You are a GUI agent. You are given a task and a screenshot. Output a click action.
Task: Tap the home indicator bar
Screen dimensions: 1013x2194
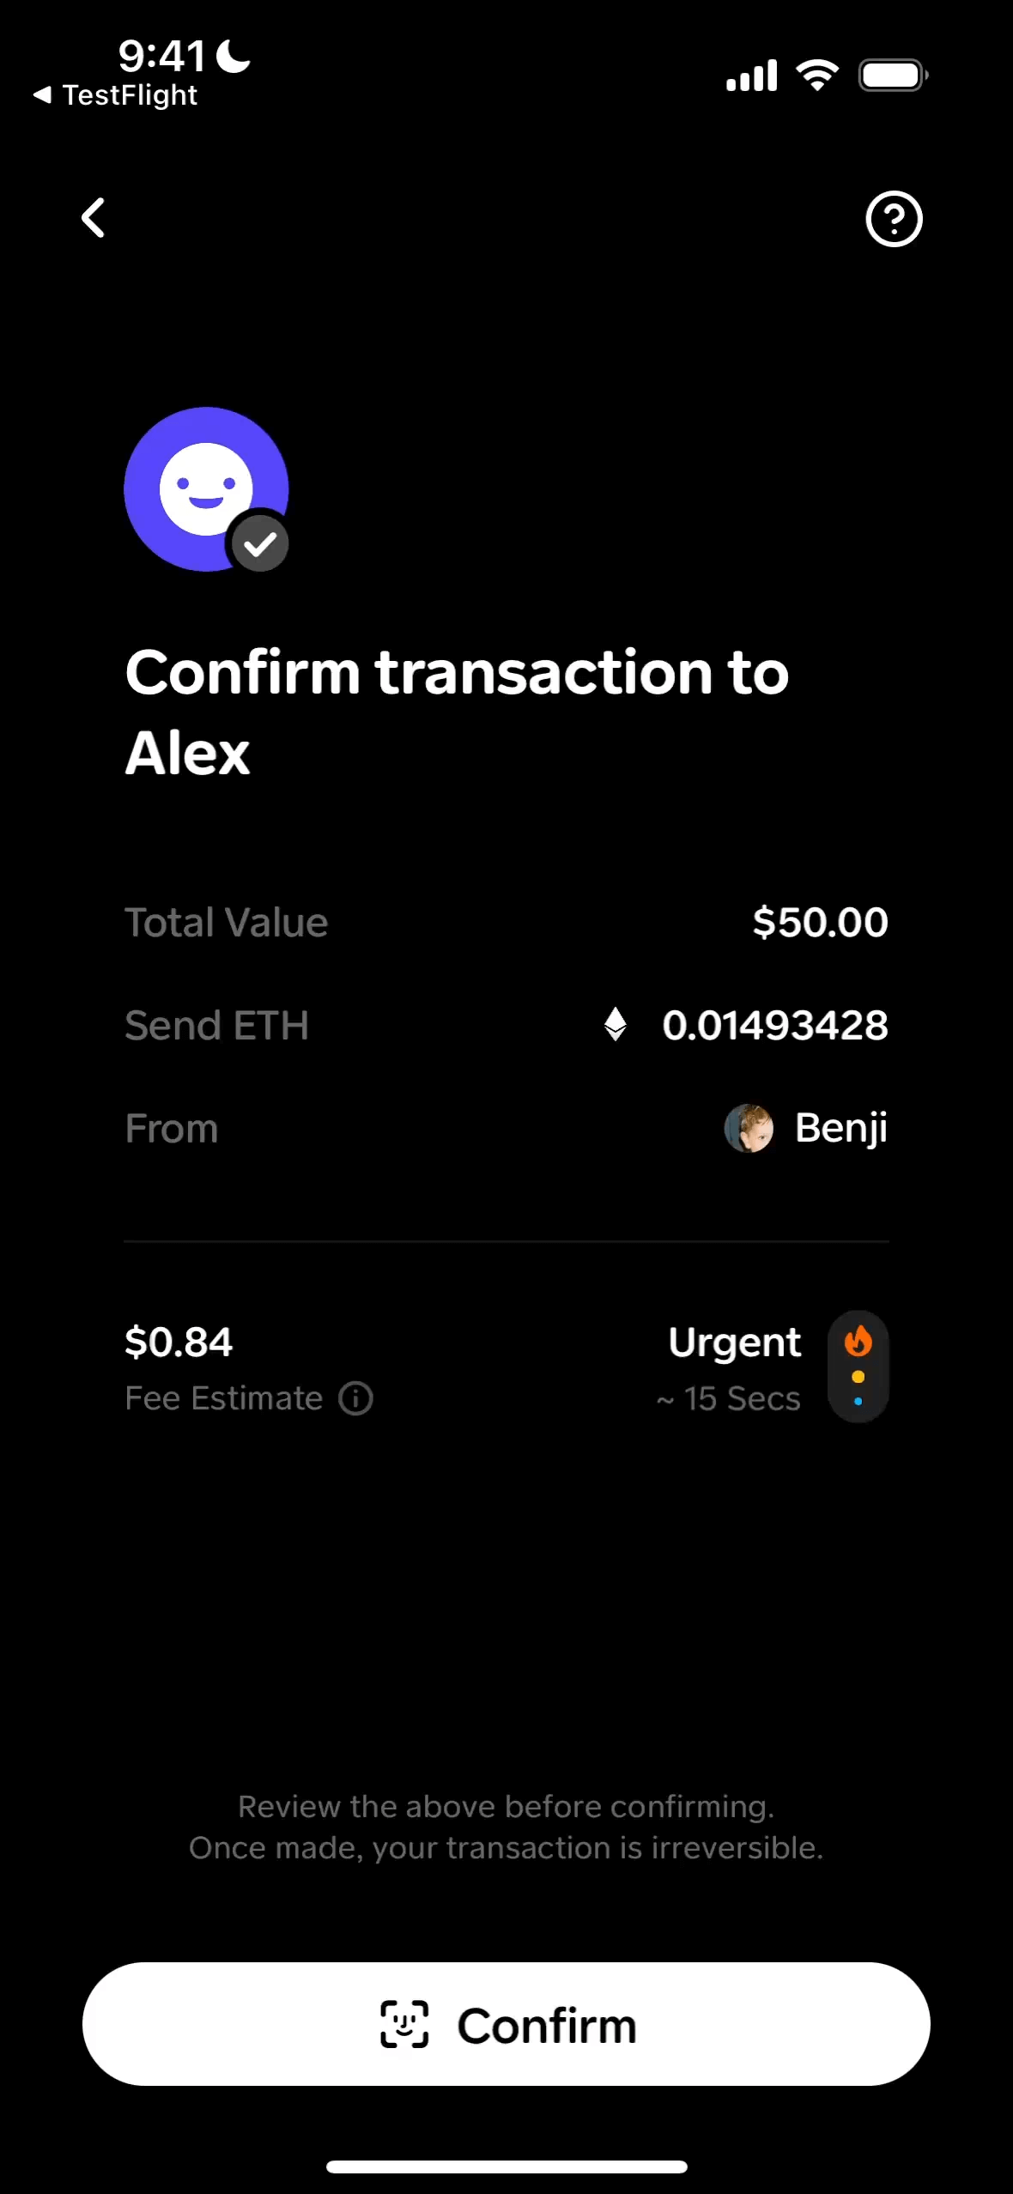coord(506,2167)
